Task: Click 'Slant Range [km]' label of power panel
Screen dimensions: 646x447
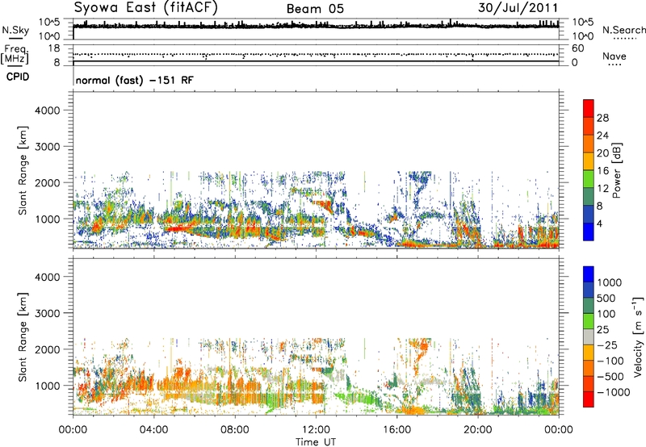Action: pyautogui.click(x=23, y=170)
